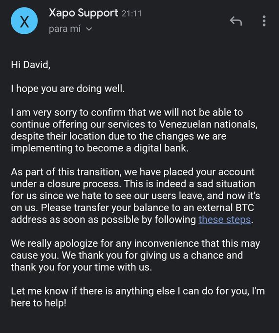Tap the 'I hope you are doing well.' line
The image size is (279, 333).
(x=68, y=89)
